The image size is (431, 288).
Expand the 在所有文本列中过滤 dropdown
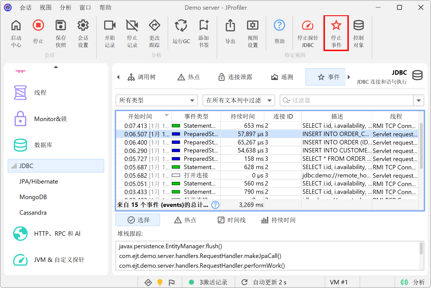pyautogui.click(x=239, y=100)
